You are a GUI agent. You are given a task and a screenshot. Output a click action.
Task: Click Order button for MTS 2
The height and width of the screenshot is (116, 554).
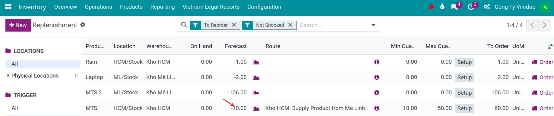543,93
